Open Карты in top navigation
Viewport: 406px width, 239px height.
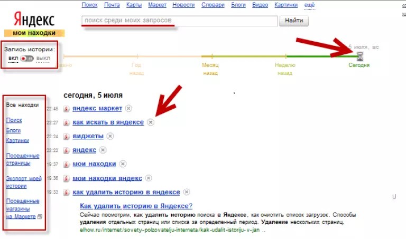tap(134, 5)
